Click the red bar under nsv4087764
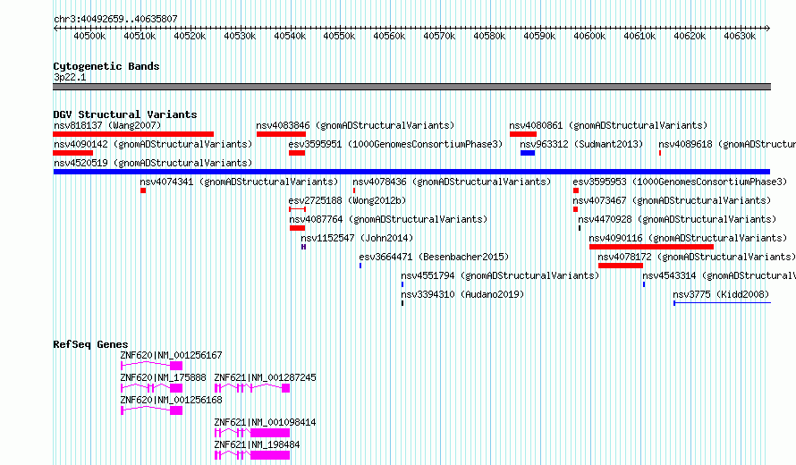Screen dimensions: 796x465 [x=297, y=228]
